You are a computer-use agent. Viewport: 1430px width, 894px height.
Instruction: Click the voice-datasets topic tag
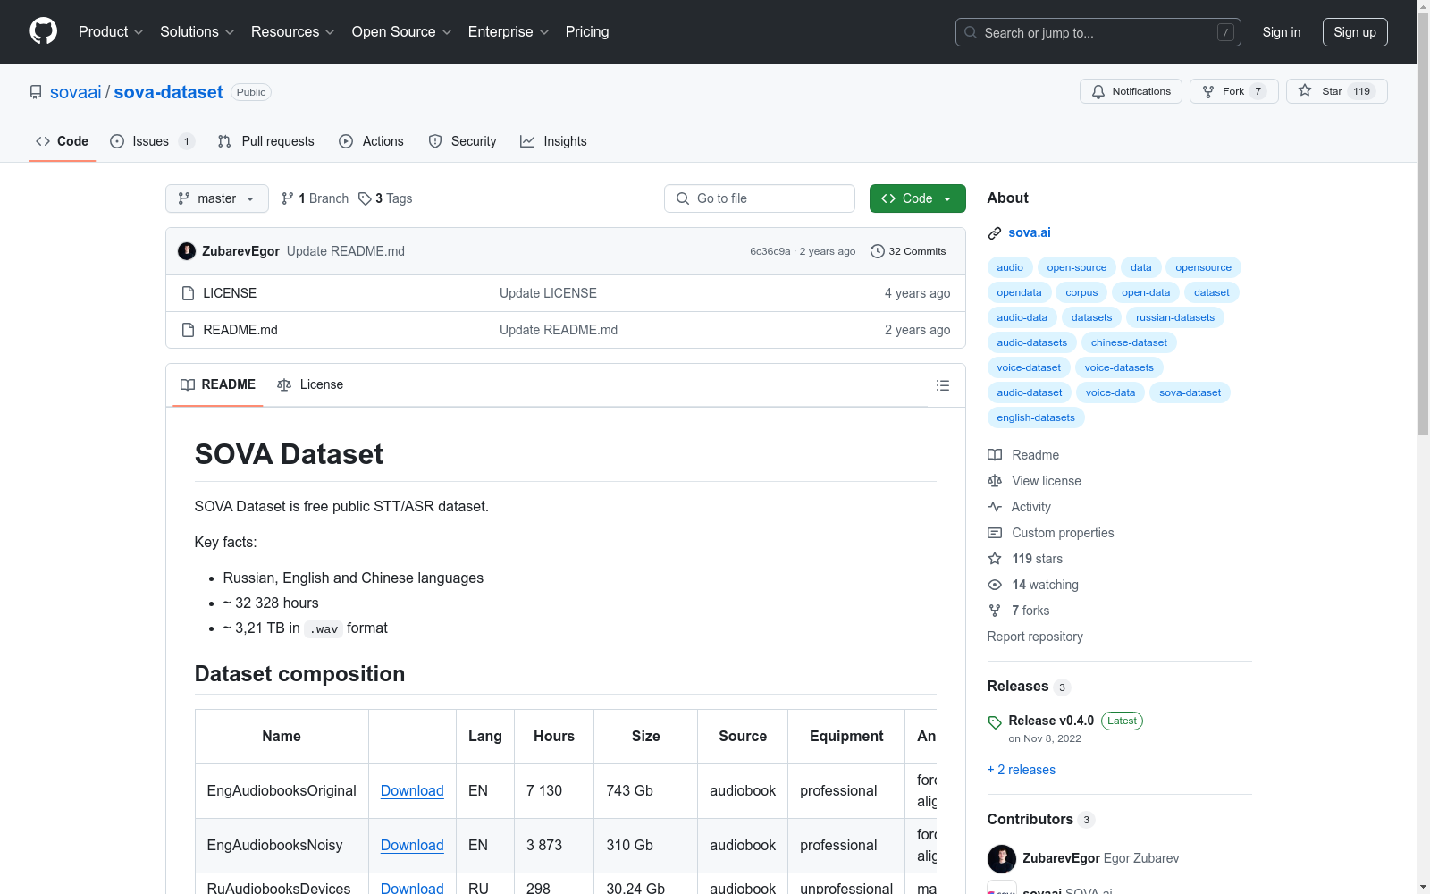click(1119, 367)
